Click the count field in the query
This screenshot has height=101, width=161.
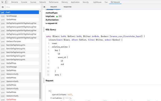click(x=54, y=43)
